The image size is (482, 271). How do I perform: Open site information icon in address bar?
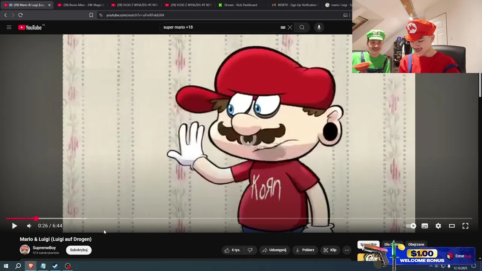coord(101,15)
